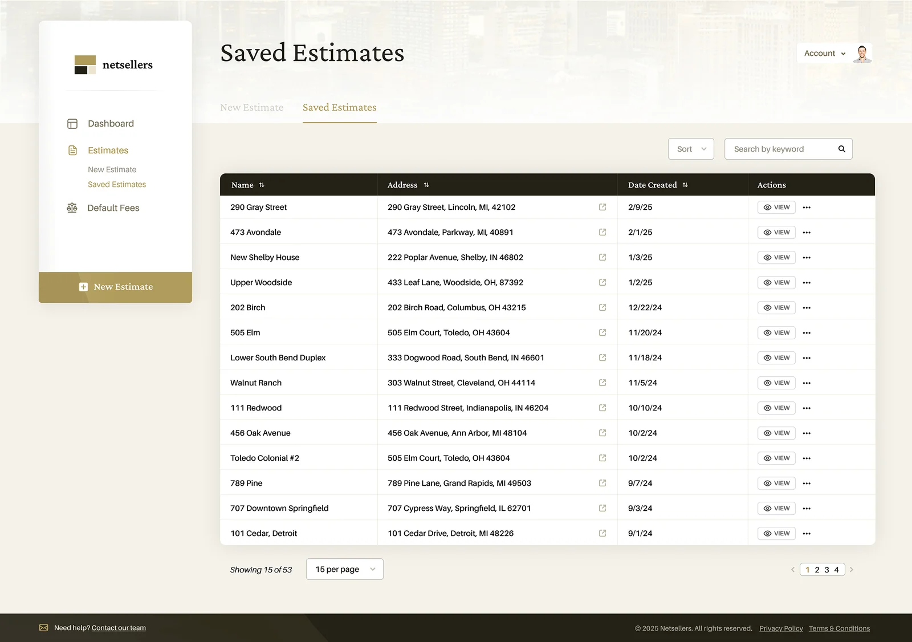Go to page 3 in pagination

pos(826,570)
